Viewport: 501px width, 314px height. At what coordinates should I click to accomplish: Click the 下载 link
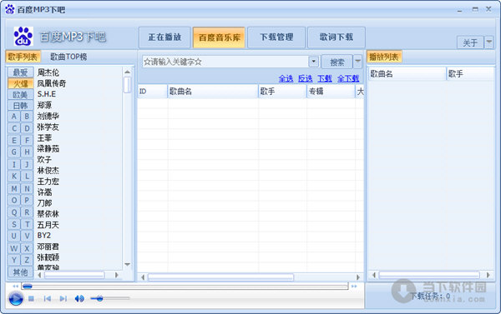325,78
